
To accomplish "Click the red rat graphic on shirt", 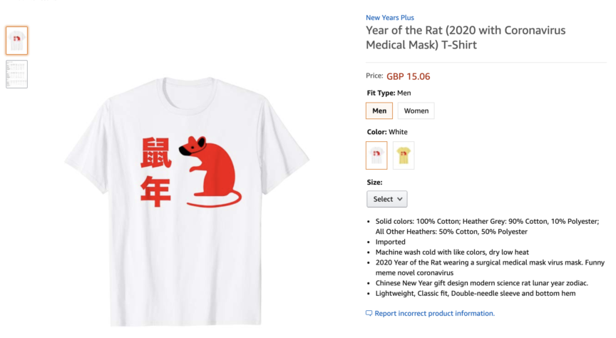I will [211, 172].
